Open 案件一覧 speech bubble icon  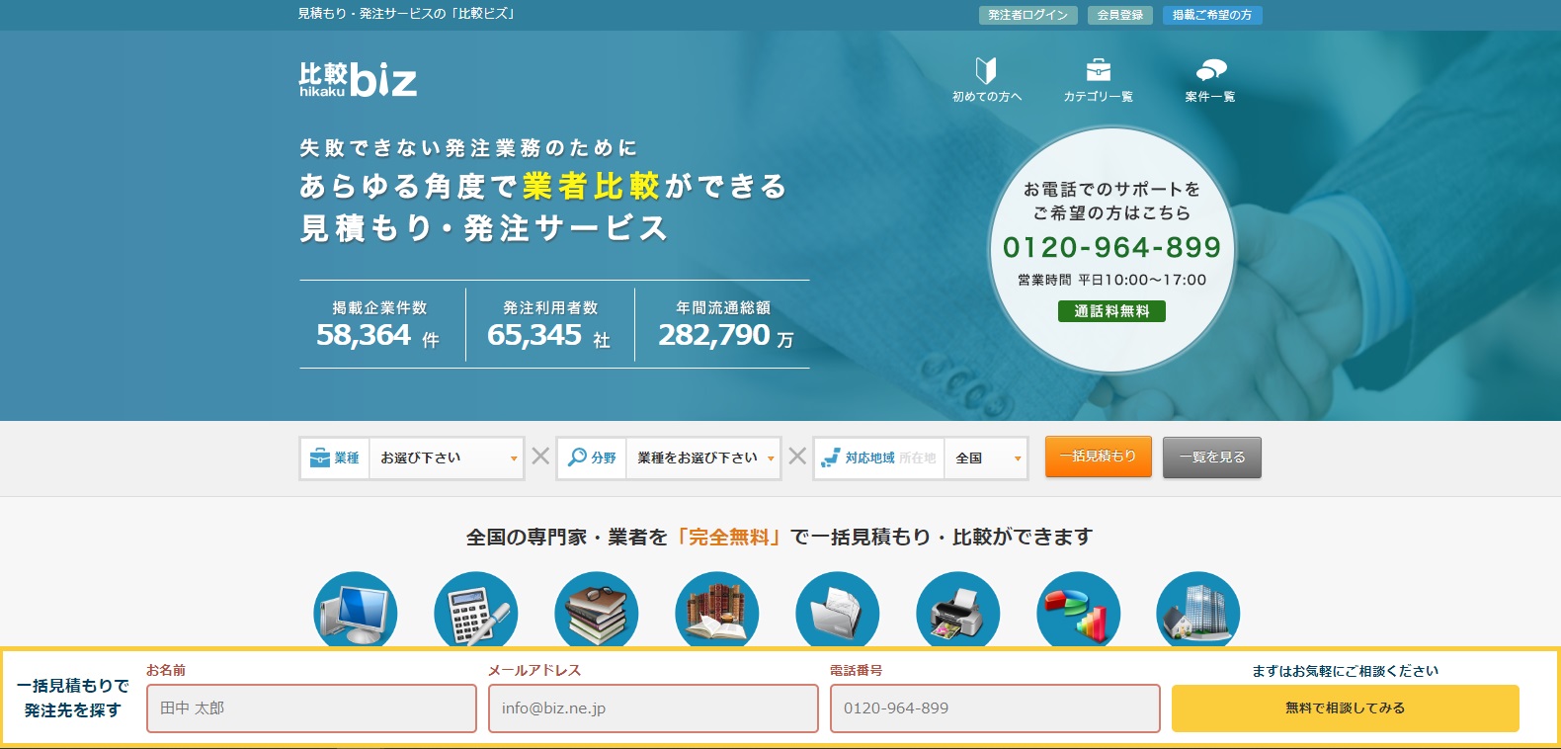point(1210,79)
